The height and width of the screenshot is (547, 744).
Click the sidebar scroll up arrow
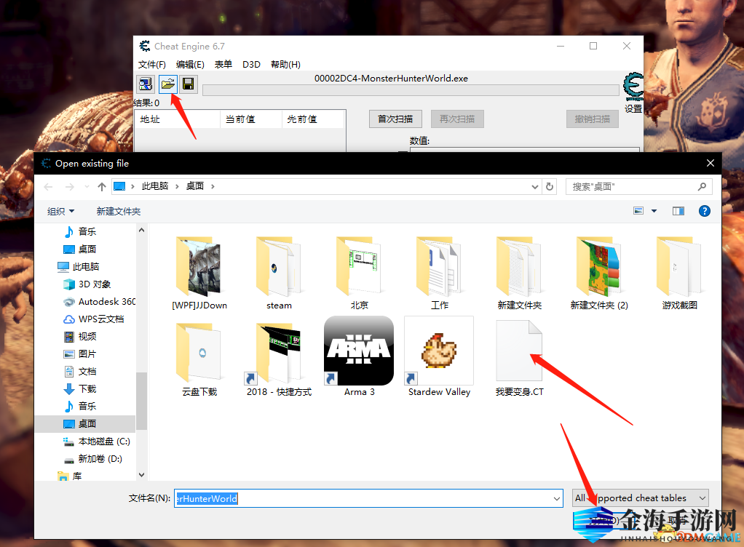[141, 231]
